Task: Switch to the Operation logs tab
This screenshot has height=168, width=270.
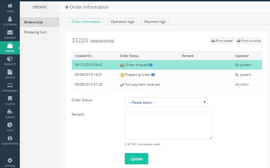Action: pos(122,22)
